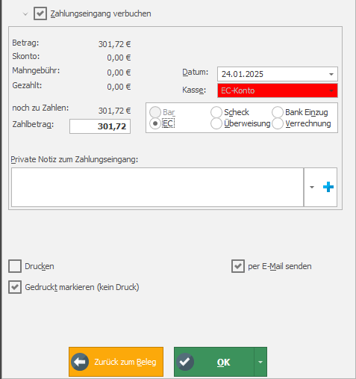The image size is (356, 379).
Task: Toggle the per E-Mail senden checkbox
Action: coord(238,266)
